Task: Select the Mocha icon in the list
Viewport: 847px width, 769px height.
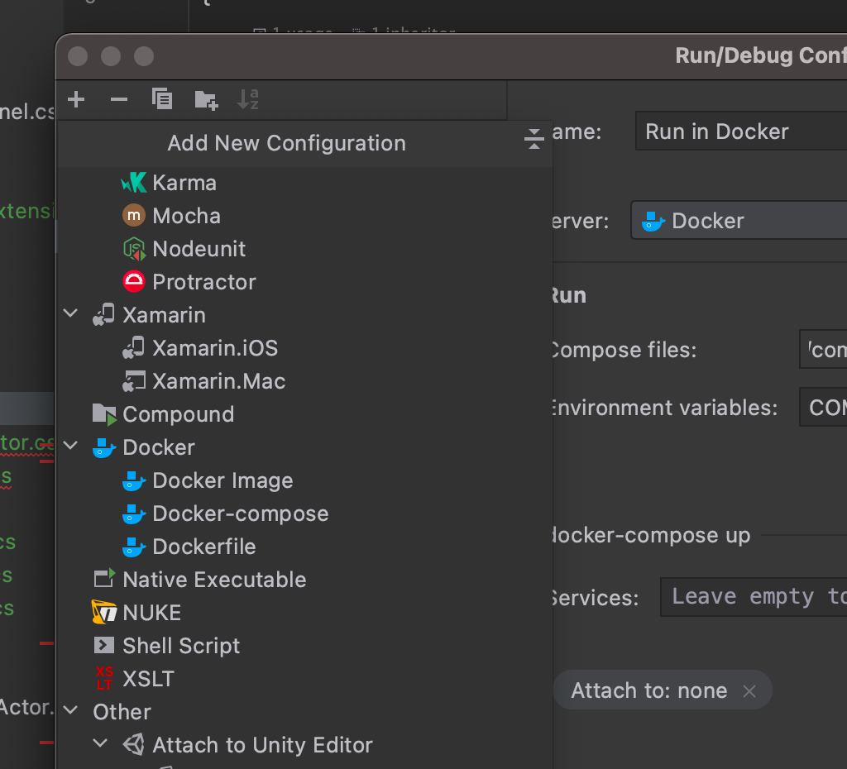Action: pos(133,216)
